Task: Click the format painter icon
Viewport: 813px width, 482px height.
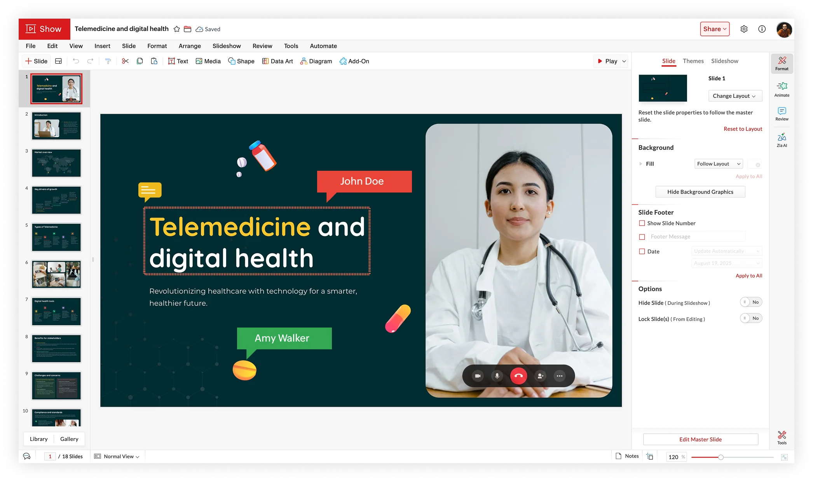Action: [x=108, y=61]
